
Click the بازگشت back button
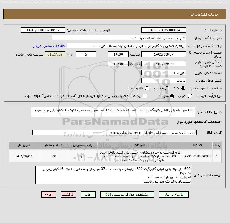[x=68, y=195]
